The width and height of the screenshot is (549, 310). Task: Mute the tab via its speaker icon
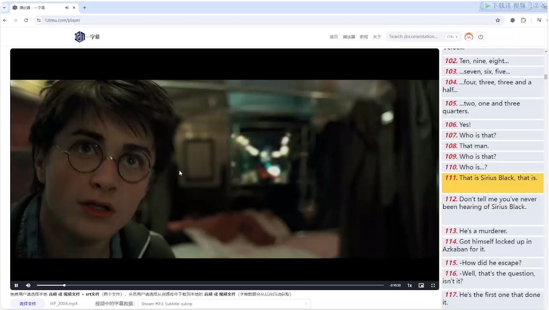pyautogui.click(x=67, y=8)
